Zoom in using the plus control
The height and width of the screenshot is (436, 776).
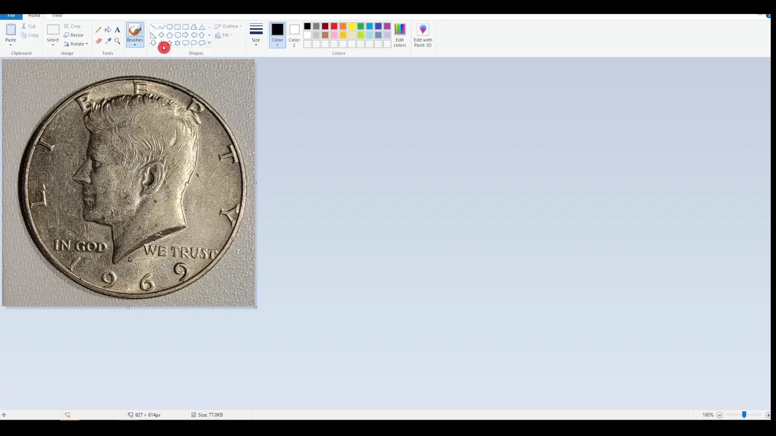point(768,415)
